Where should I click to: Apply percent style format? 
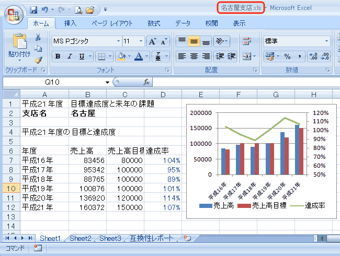(287, 57)
